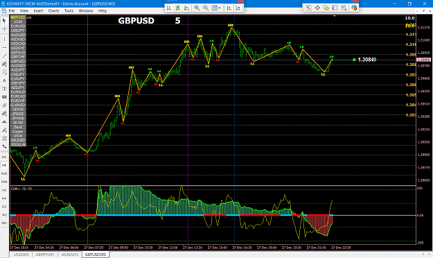Viewport: 433px width, 258px height.
Task: Click the rightmost toolbar icon with red badge
Action: click(354, 8)
